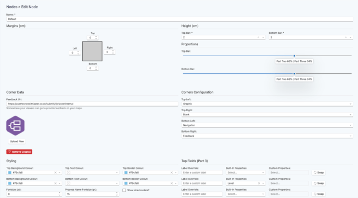This screenshot has height=198, width=358.
Task: Click the third row Swap button
Action: click(x=318, y=194)
